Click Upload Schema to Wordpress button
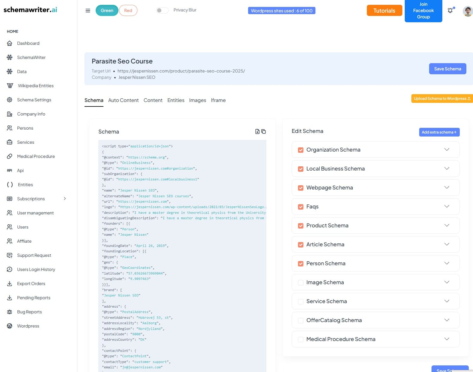Image resolution: width=473 pixels, height=372 pixels. coord(442,99)
